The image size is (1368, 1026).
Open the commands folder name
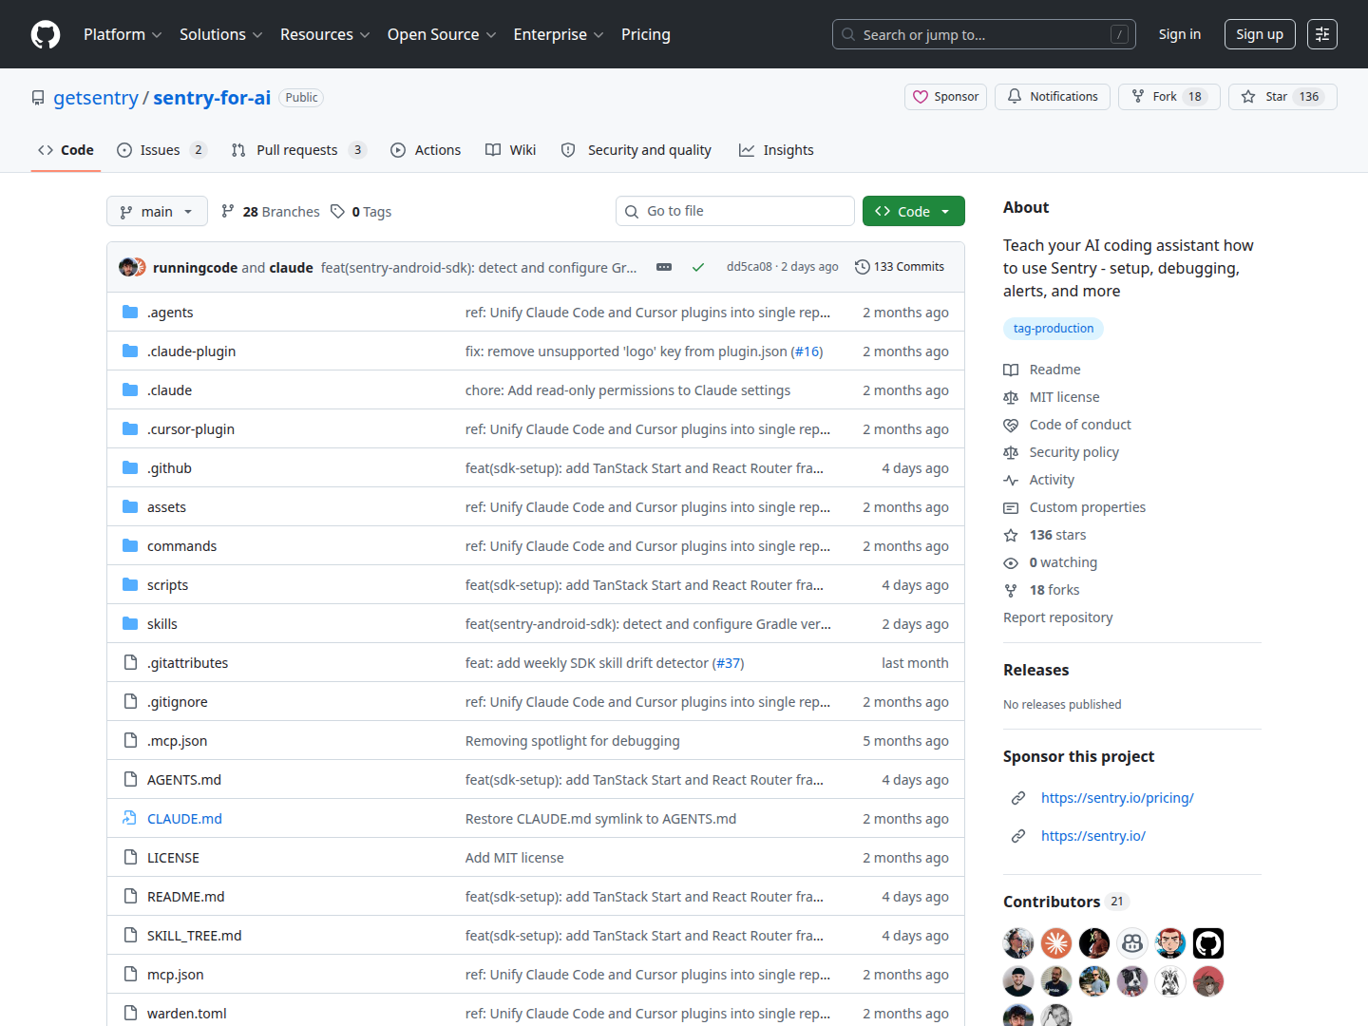tap(182, 545)
